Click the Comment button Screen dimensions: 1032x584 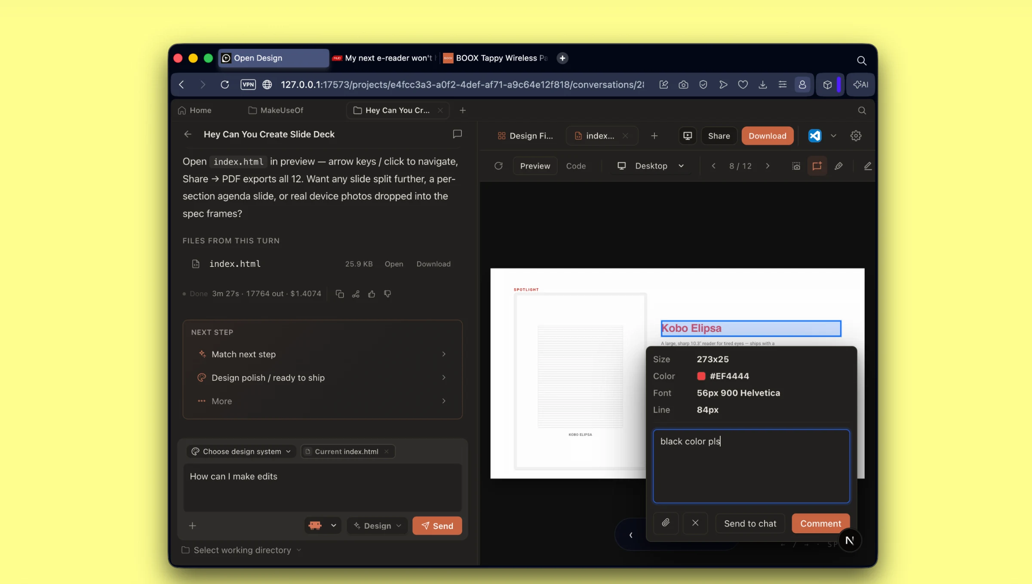(820, 523)
